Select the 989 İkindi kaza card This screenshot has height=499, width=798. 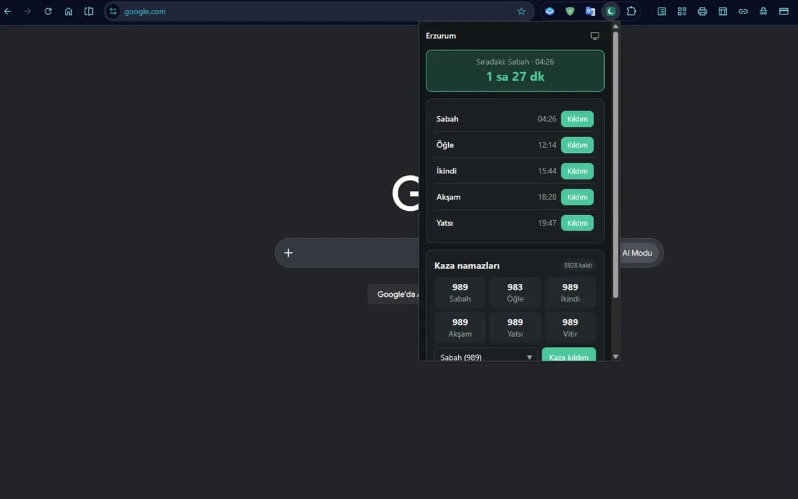pyautogui.click(x=570, y=293)
